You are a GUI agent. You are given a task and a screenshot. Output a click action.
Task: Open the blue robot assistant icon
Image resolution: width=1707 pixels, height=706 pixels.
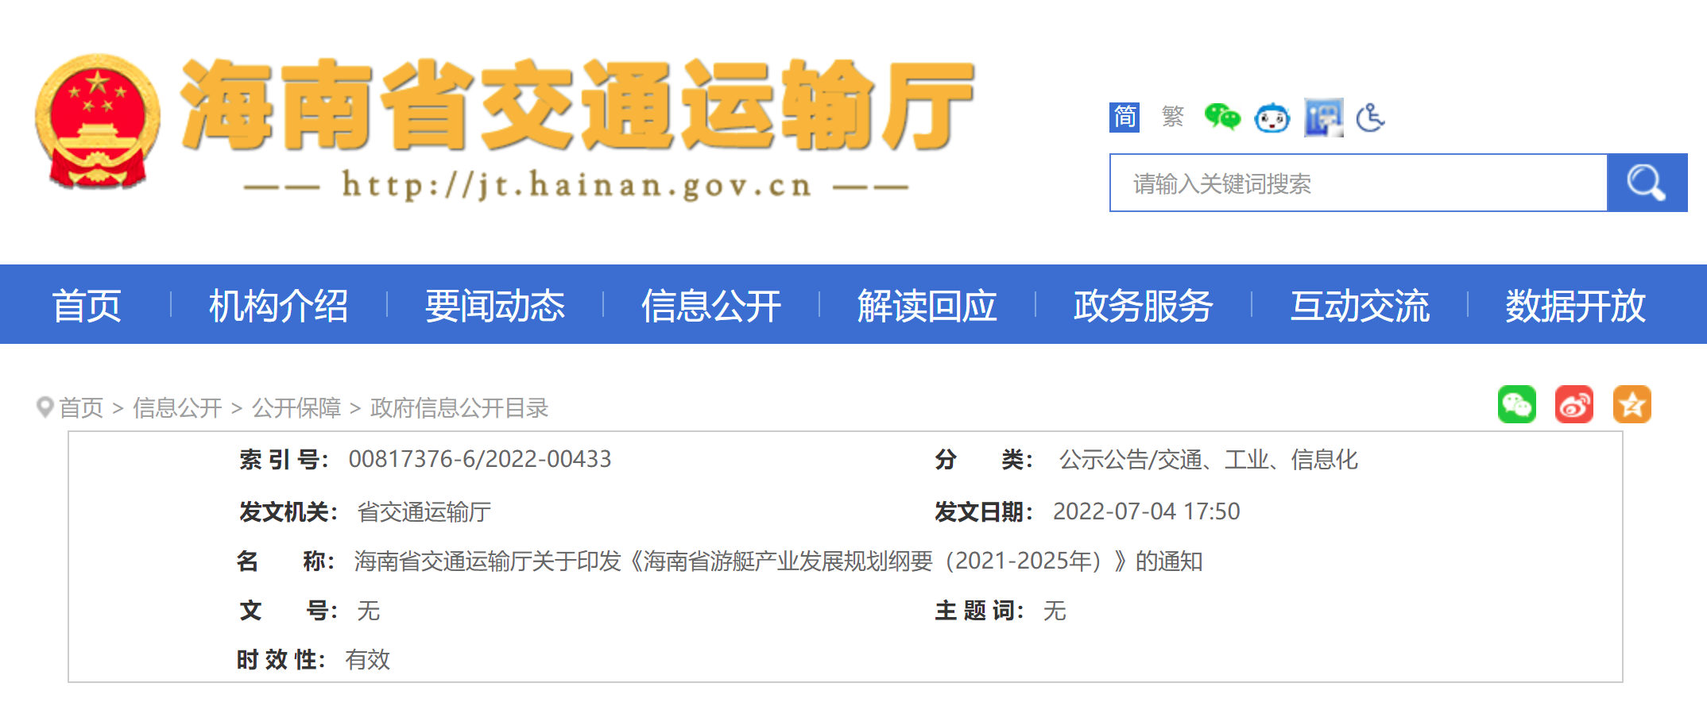click(x=1272, y=118)
